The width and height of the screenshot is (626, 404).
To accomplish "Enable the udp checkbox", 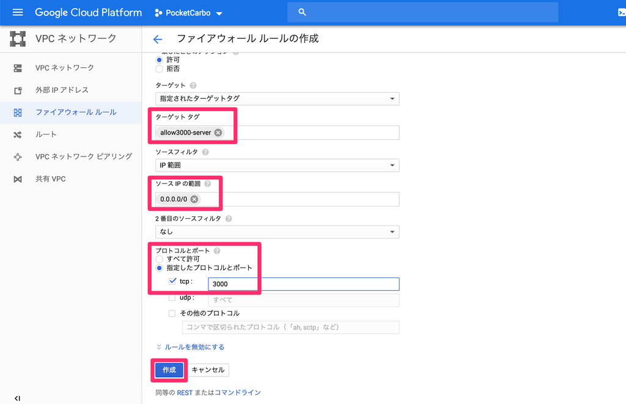I will (x=172, y=298).
